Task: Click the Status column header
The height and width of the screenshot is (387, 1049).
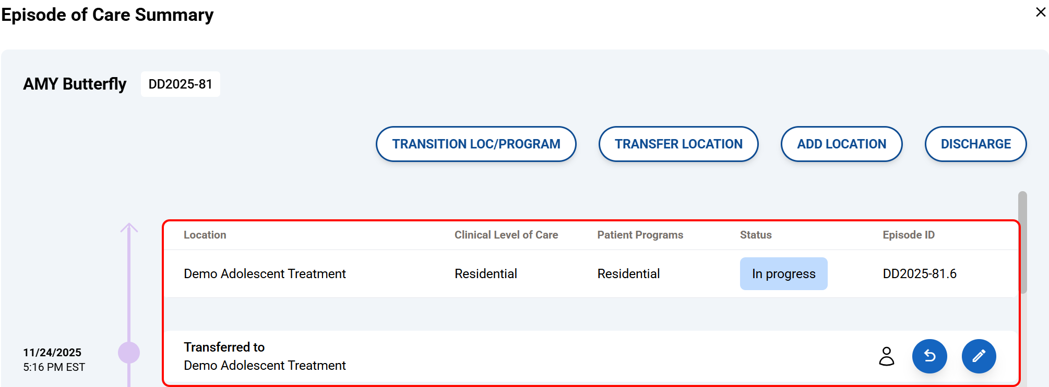Action: [755, 235]
